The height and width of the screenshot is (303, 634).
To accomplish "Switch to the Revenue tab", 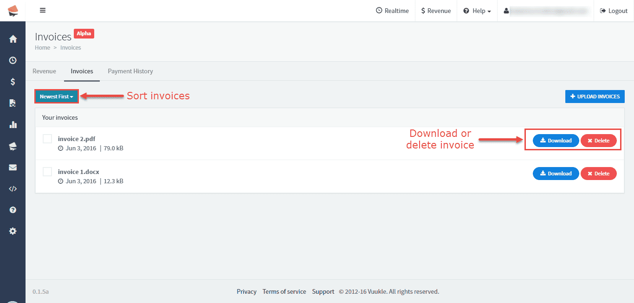I will (44, 71).
